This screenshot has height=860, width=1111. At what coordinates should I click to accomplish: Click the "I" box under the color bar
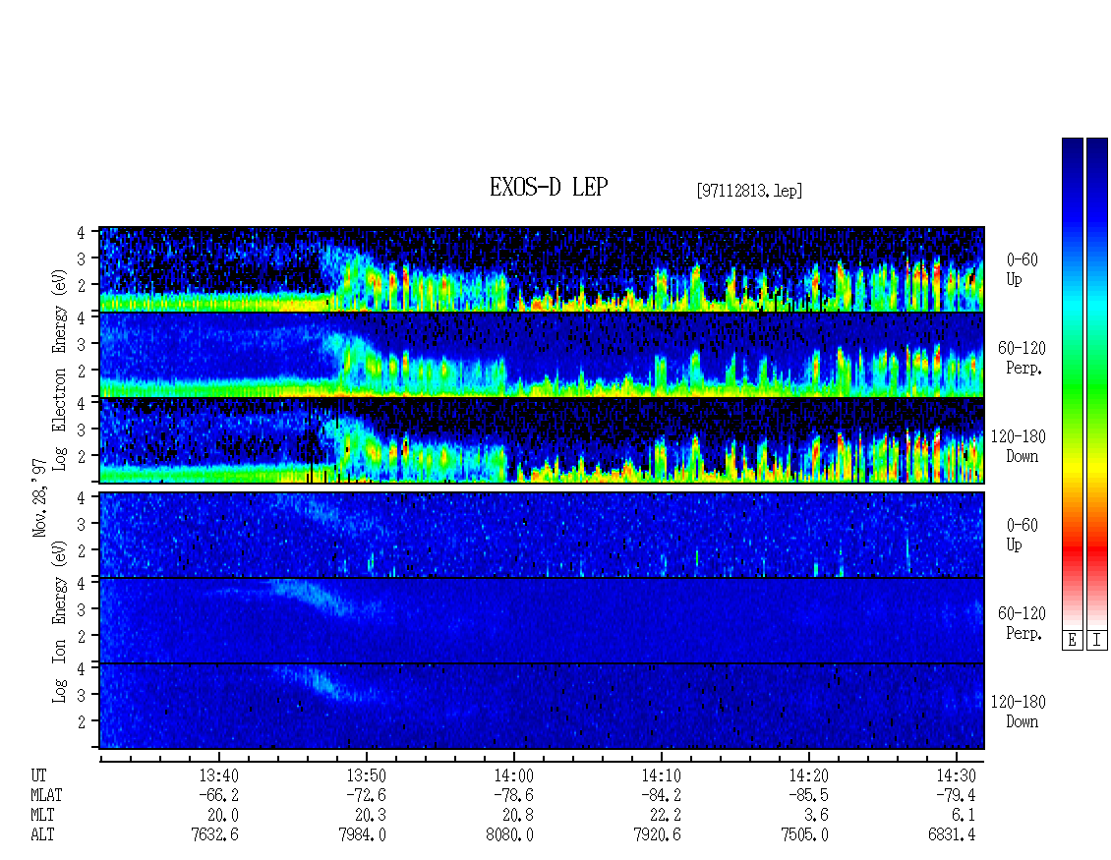[x=1097, y=641]
